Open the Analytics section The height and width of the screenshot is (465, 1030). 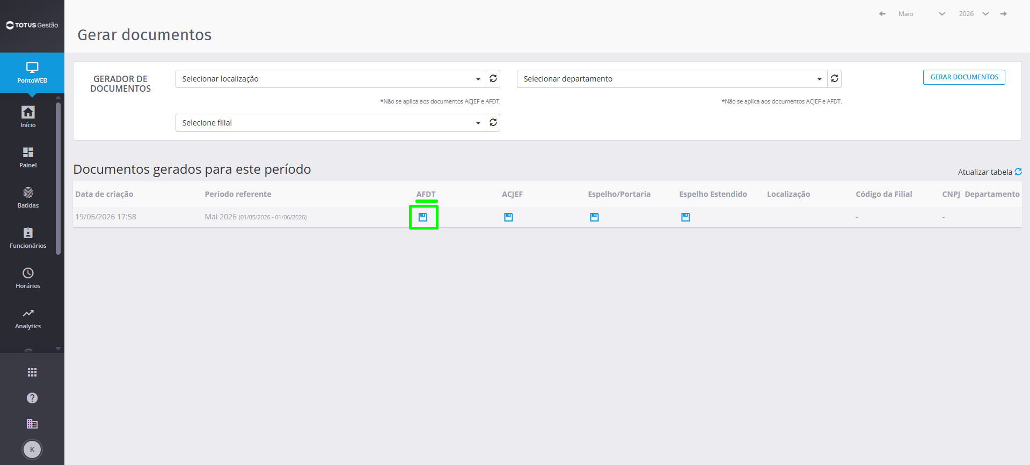coord(28,318)
